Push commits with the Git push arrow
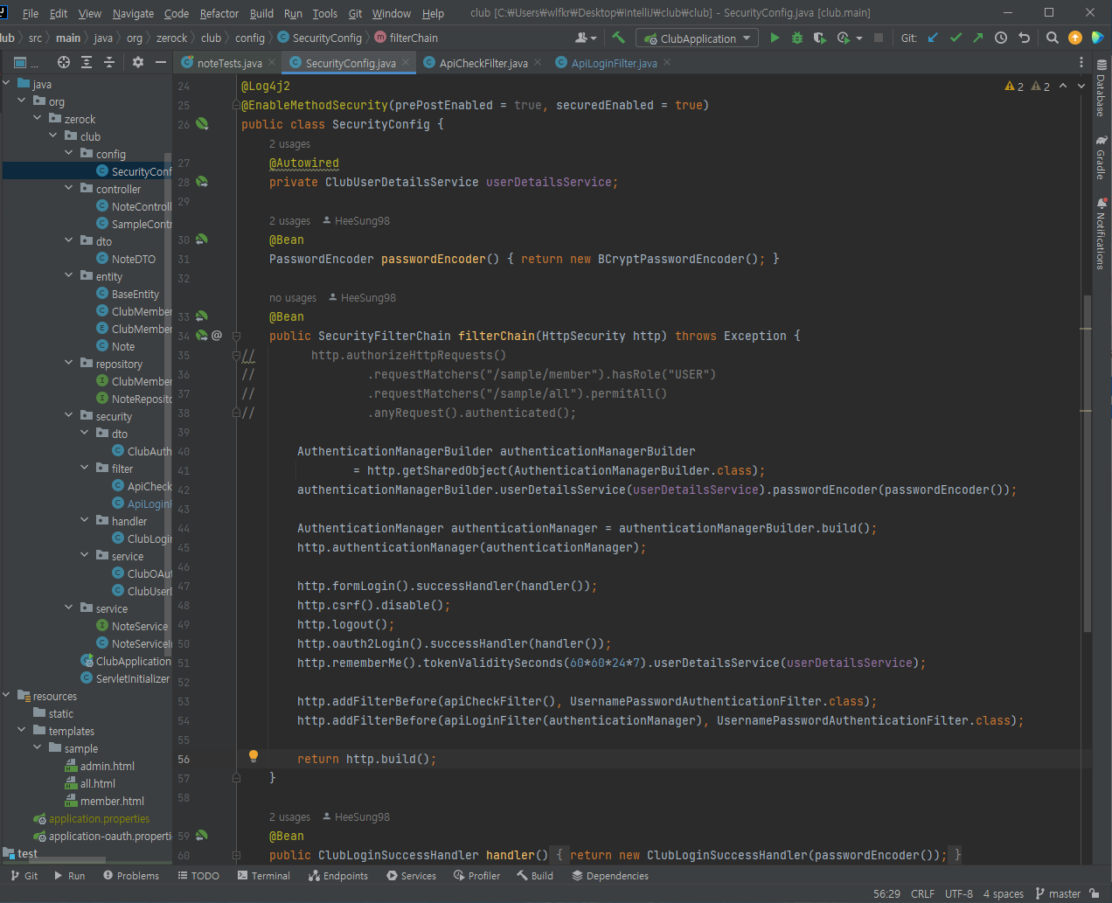The width and height of the screenshot is (1112, 903). (x=978, y=38)
